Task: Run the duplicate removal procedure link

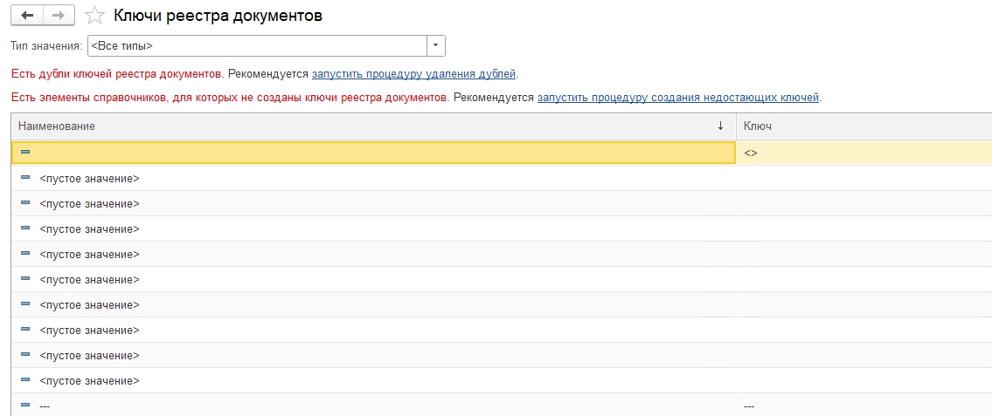Action: pyautogui.click(x=413, y=74)
